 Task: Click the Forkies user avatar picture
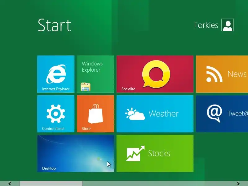click(x=228, y=25)
